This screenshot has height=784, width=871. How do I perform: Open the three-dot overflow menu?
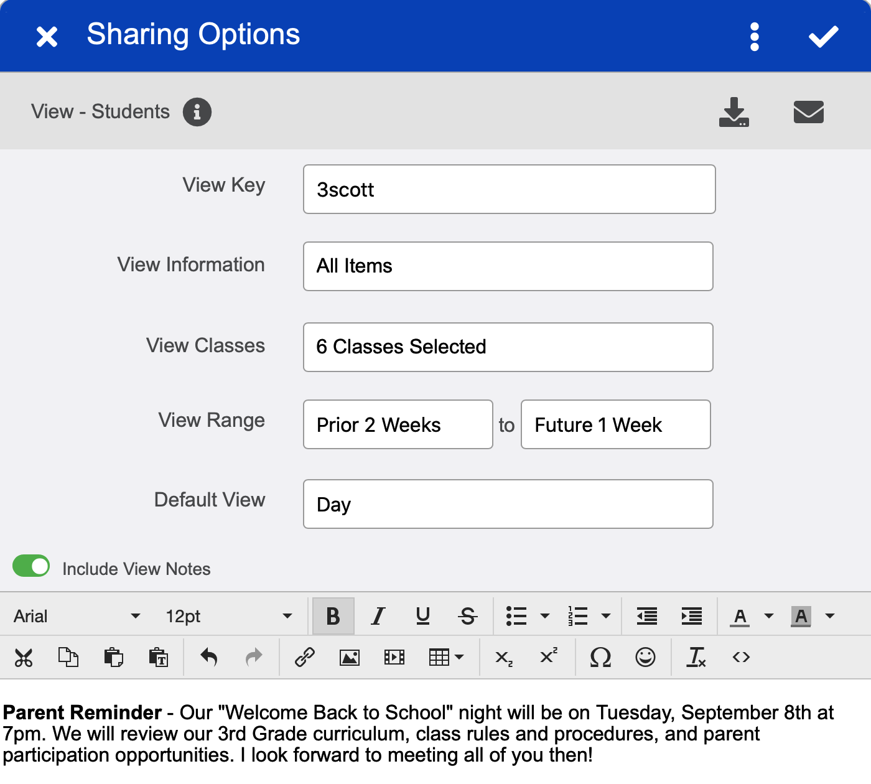coord(755,36)
